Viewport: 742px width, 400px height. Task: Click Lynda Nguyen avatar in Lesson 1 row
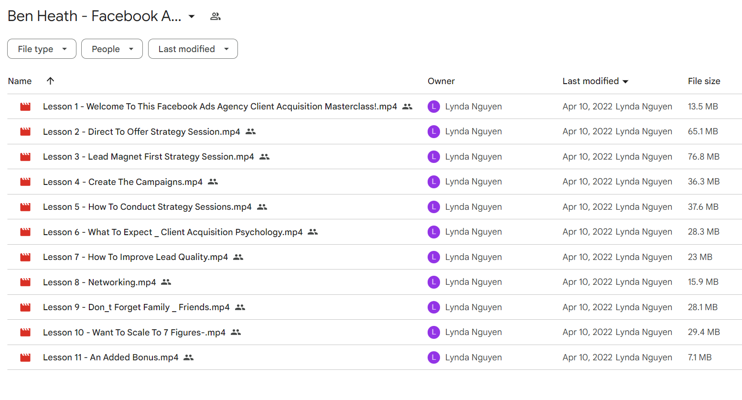(434, 107)
